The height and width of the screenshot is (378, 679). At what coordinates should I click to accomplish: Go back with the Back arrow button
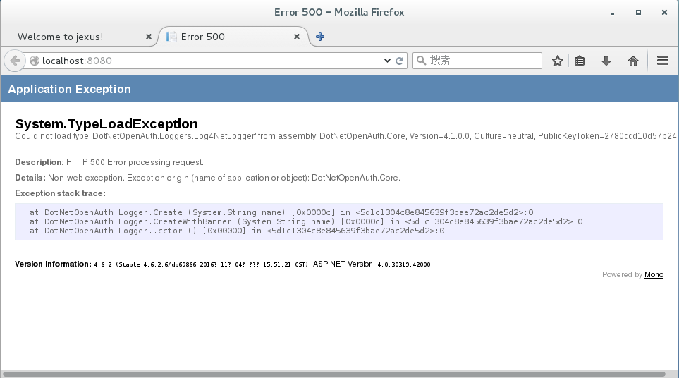point(15,61)
